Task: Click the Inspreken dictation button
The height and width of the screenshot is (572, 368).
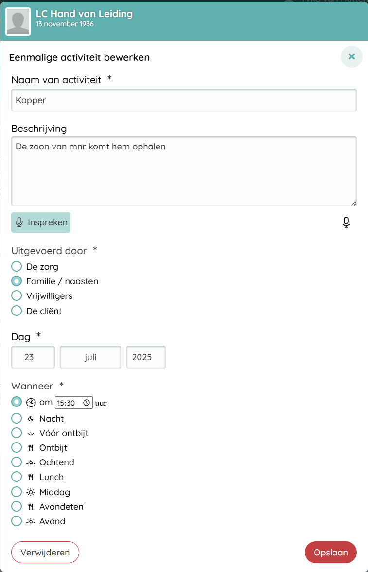Action: pos(41,222)
